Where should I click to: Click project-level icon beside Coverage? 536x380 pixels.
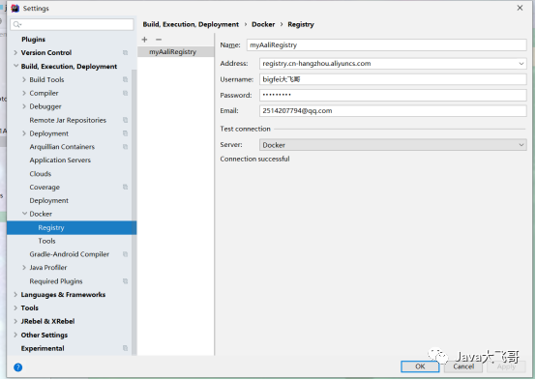125,187
